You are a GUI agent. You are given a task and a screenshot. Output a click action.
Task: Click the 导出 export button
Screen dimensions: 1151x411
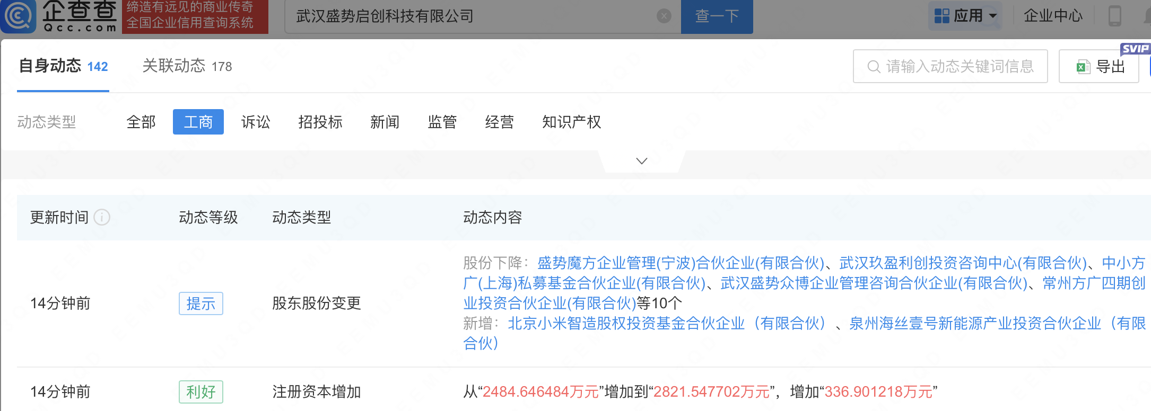click(x=1098, y=66)
